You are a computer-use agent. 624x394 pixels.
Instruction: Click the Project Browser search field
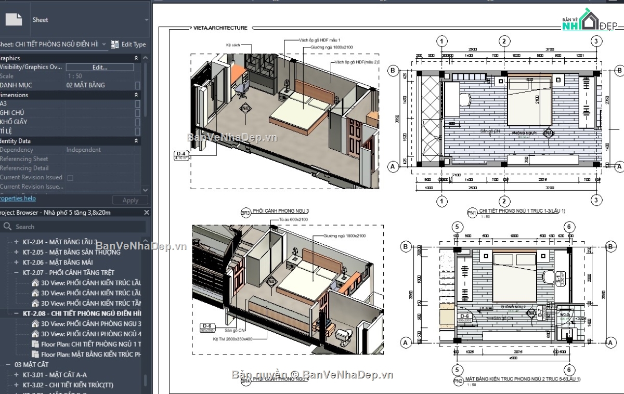coord(73,227)
